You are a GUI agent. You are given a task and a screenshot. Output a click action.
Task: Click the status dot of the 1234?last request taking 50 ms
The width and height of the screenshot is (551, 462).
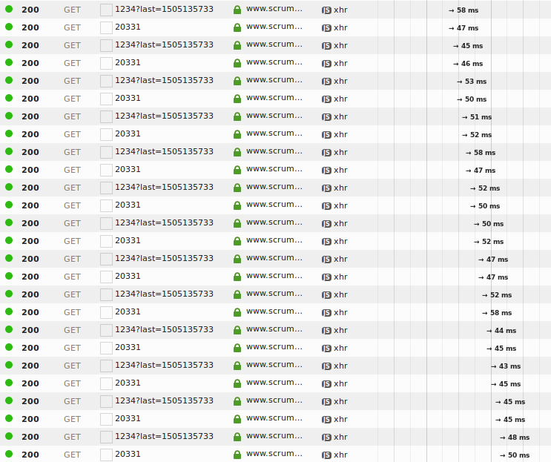click(x=9, y=222)
